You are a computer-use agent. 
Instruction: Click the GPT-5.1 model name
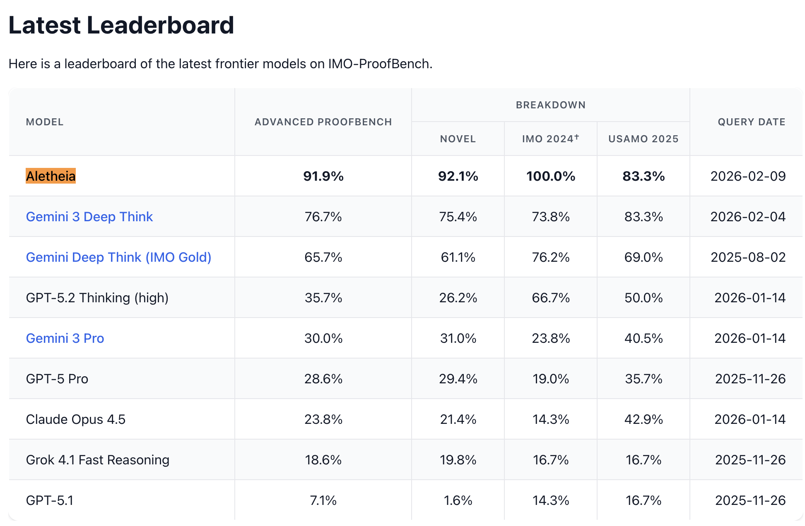(49, 500)
